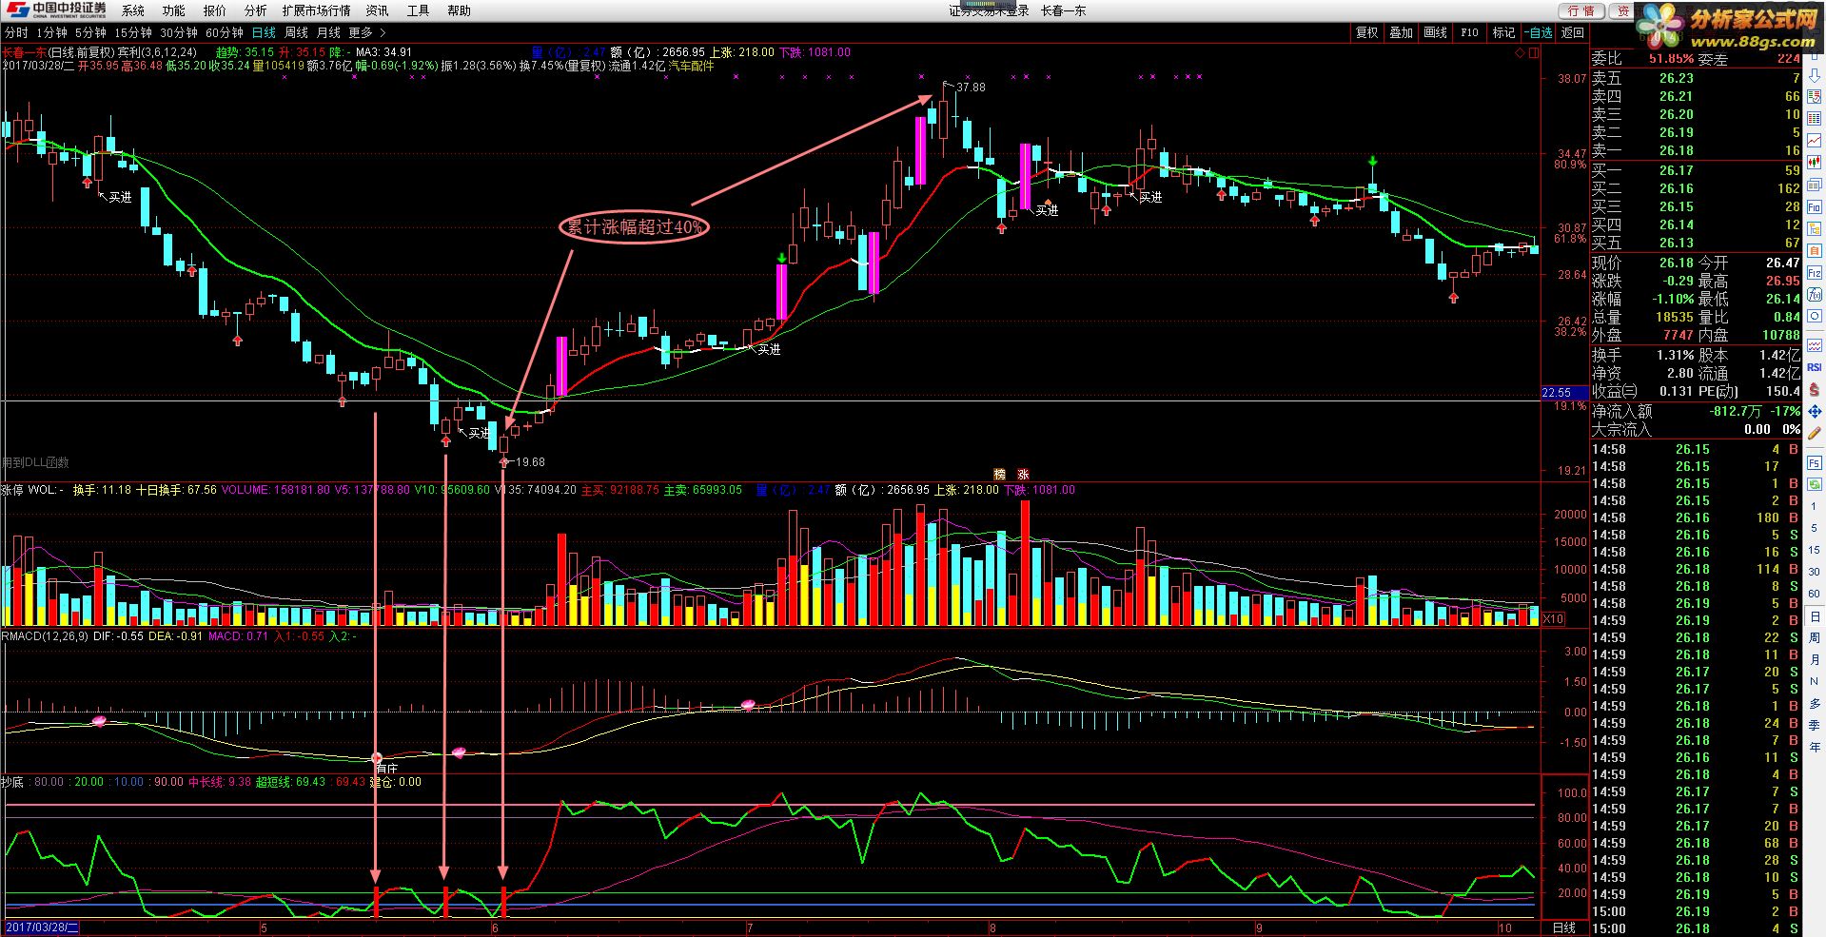Image resolution: width=1826 pixels, height=937 pixels.
Task: Select the 5 minute period sidebar button
Action: point(1815,528)
